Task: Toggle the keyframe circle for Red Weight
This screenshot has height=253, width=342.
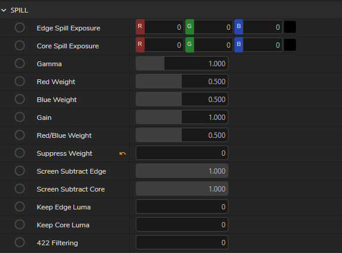Action: pos(20,81)
